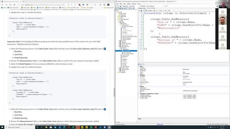
Task: Select the Sum of Unit Price measure
Action: click(x=127, y=52)
